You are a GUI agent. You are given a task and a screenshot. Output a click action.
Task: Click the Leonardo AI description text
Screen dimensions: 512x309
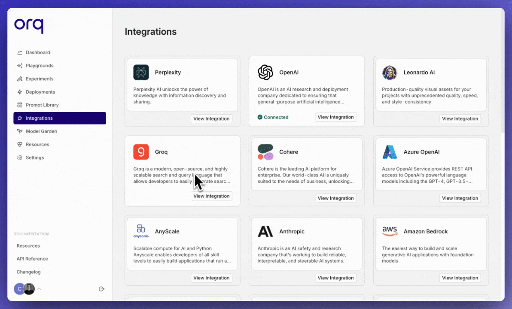click(x=430, y=96)
